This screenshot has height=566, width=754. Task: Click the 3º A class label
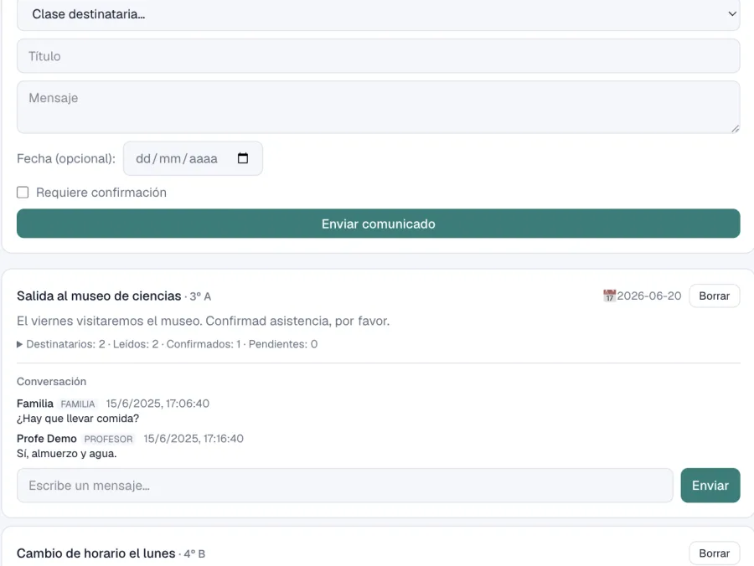(200, 296)
